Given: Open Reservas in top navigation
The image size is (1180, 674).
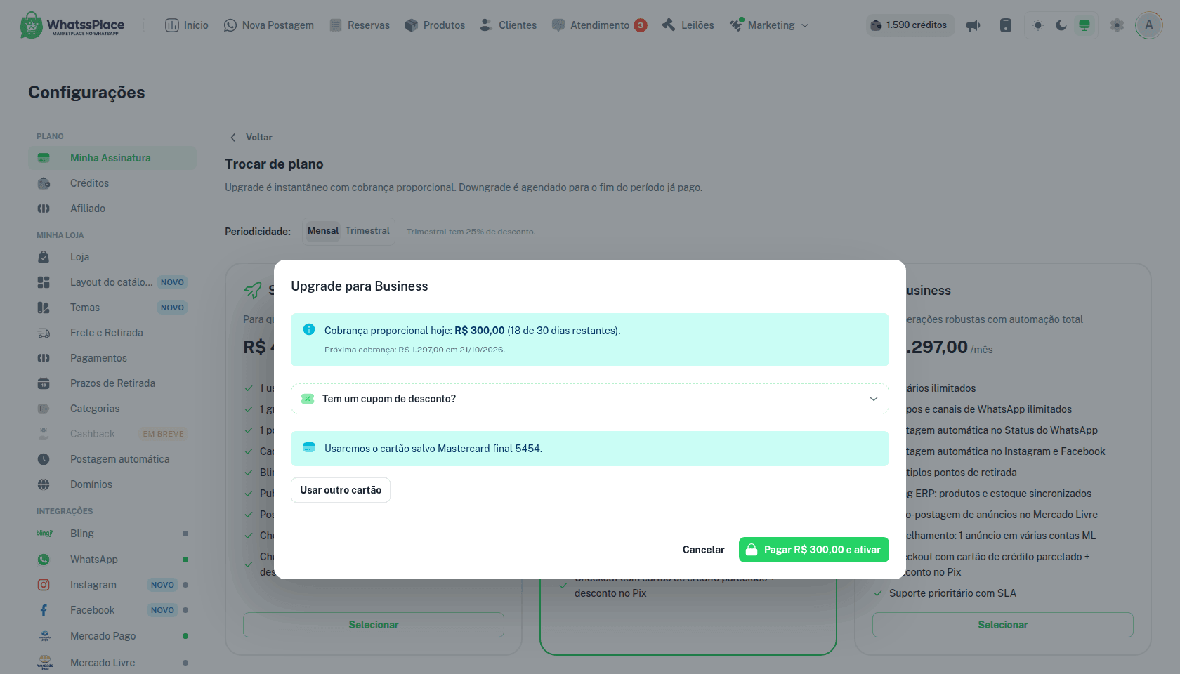Looking at the screenshot, I should tap(360, 25).
